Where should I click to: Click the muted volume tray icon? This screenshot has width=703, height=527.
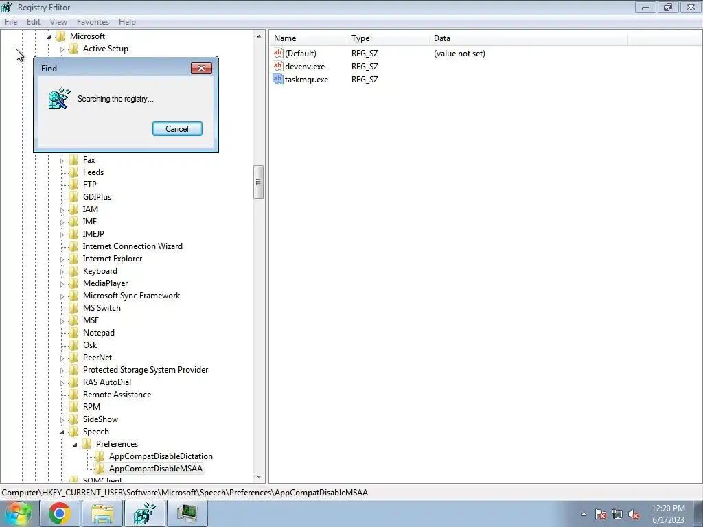click(x=634, y=515)
